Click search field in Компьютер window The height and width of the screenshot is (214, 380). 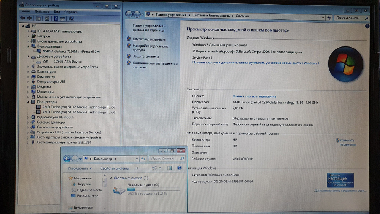[x=167, y=159]
